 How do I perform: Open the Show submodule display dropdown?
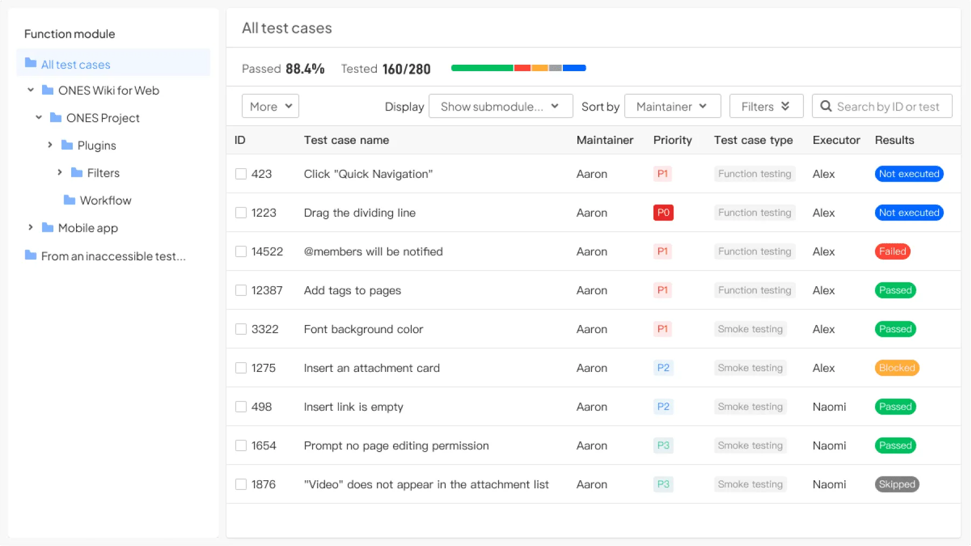500,106
